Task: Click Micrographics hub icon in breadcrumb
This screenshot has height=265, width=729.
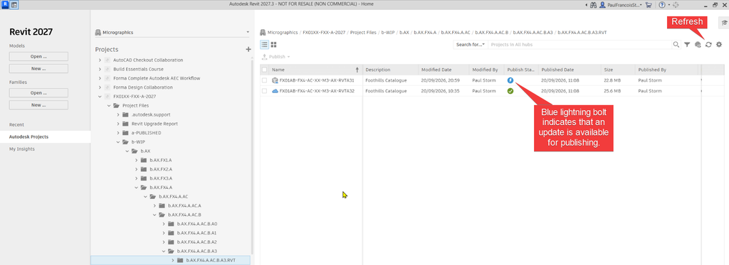Action: pyautogui.click(x=263, y=33)
